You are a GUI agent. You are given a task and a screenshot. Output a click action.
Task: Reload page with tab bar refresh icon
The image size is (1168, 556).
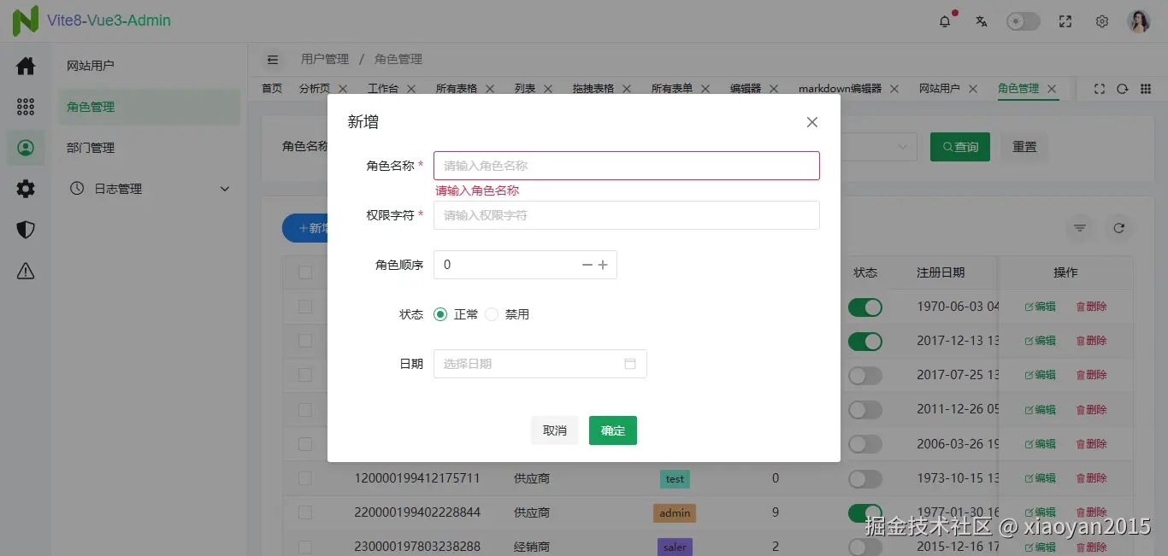1122,89
